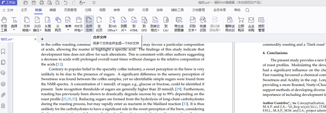Open the 帮助 (Help) tab
This screenshot has width=326, height=113.
coord(237,10)
